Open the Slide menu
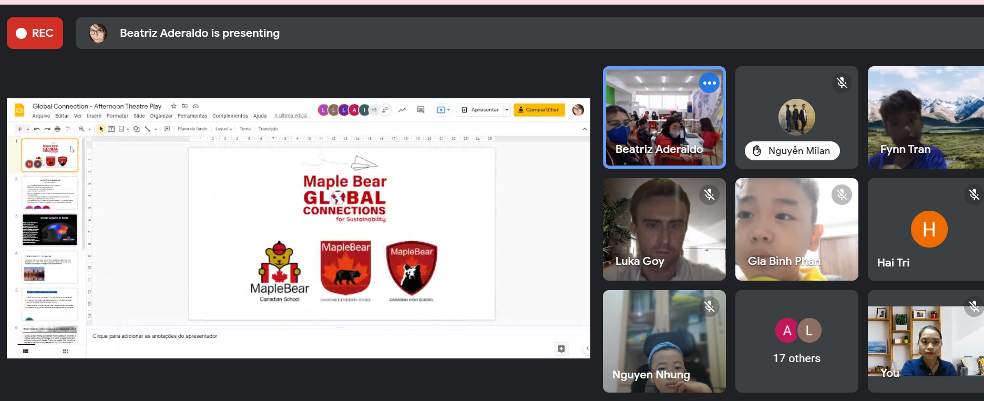 click(x=139, y=116)
